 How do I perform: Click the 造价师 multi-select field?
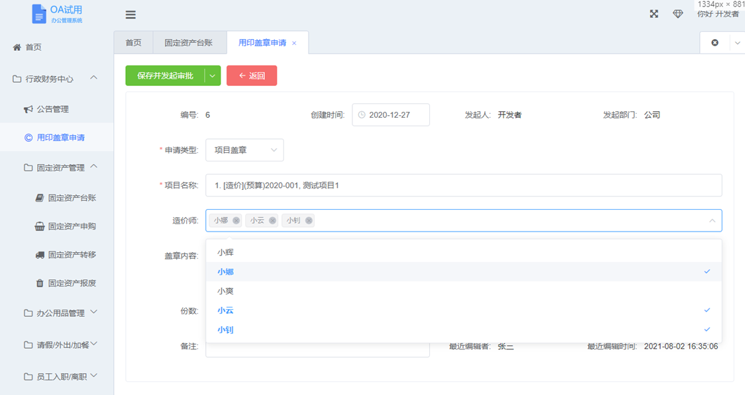pos(464,220)
